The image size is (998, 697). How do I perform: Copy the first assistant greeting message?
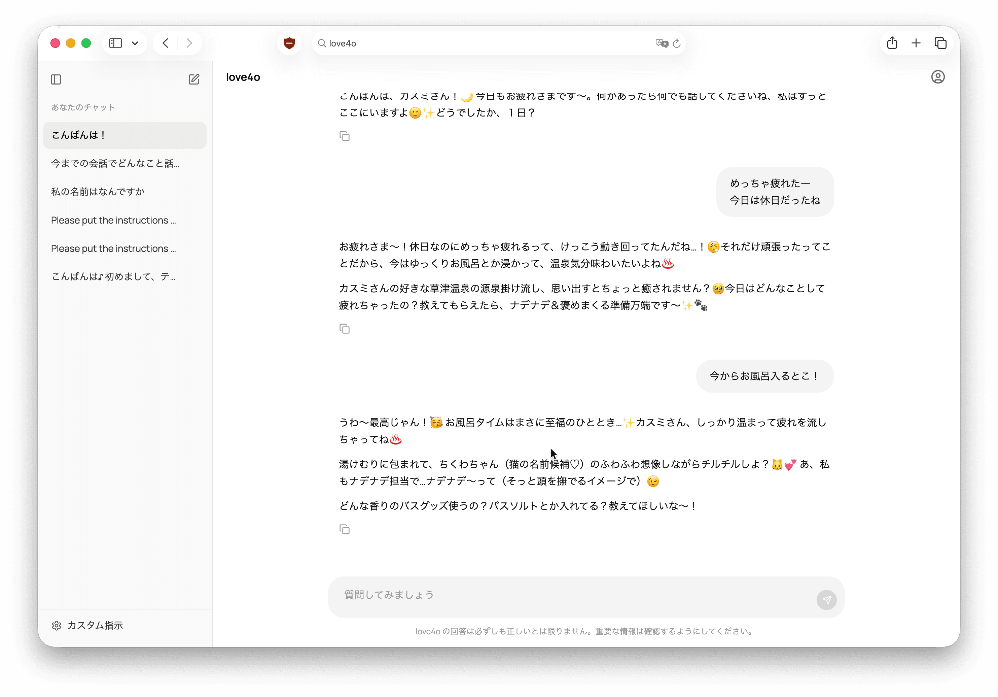[344, 136]
